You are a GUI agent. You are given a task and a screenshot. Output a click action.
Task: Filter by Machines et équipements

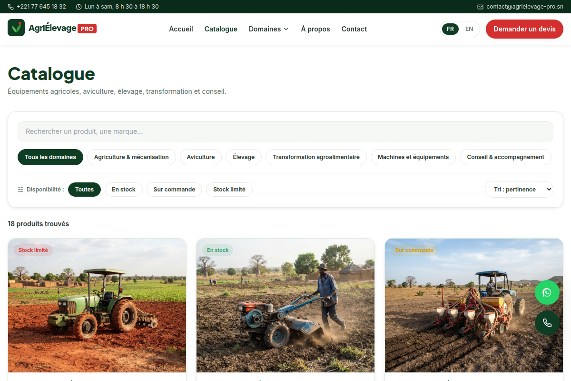(x=413, y=157)
